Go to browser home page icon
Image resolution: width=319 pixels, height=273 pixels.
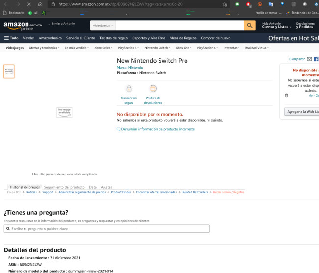pyautogui.click(x=40, y=4)
